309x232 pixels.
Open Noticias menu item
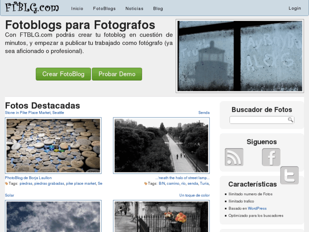pos(134,9)
